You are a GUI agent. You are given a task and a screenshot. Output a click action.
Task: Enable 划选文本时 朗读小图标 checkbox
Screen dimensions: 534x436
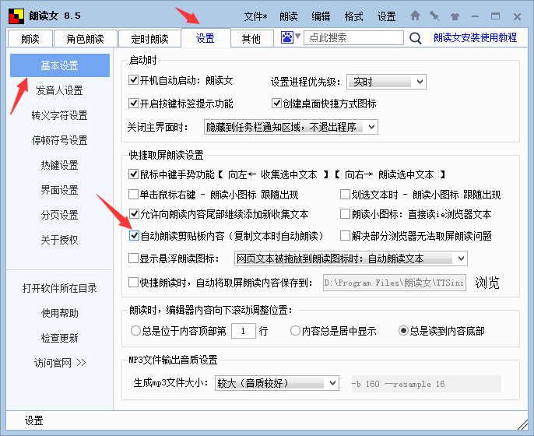(345, 195)
